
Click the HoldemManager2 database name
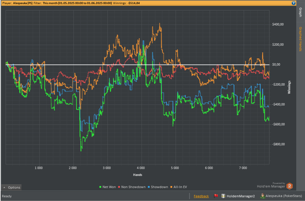(241, 196)
